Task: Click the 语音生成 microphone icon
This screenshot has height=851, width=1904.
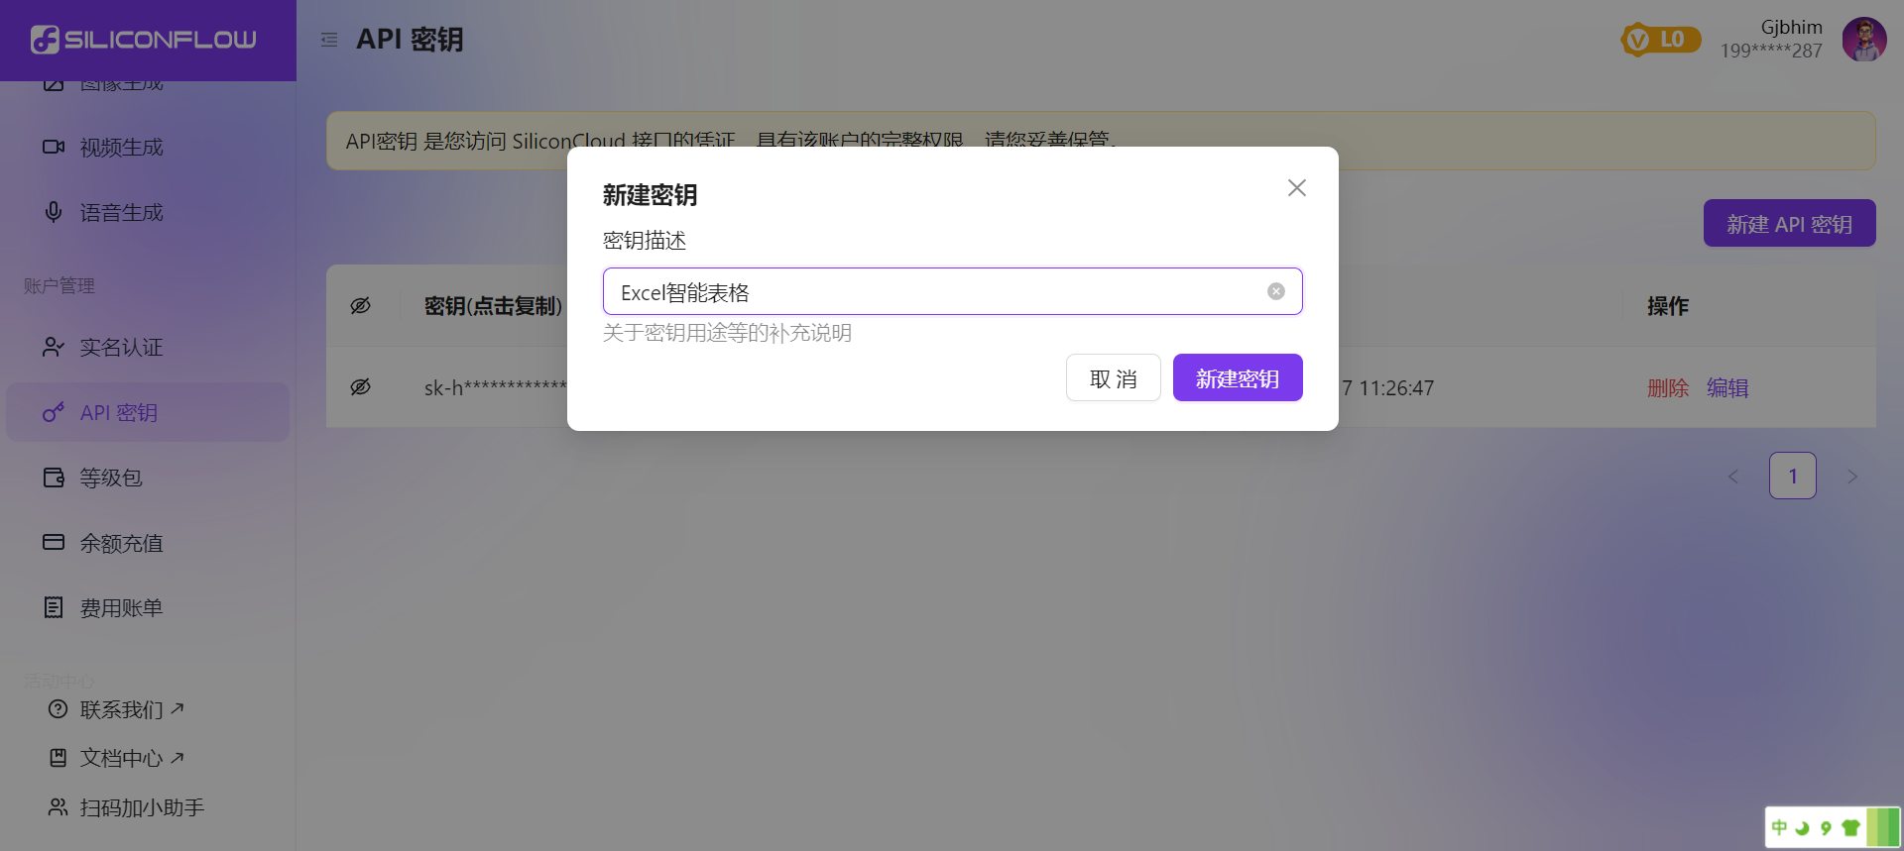Action: point(54,212)
